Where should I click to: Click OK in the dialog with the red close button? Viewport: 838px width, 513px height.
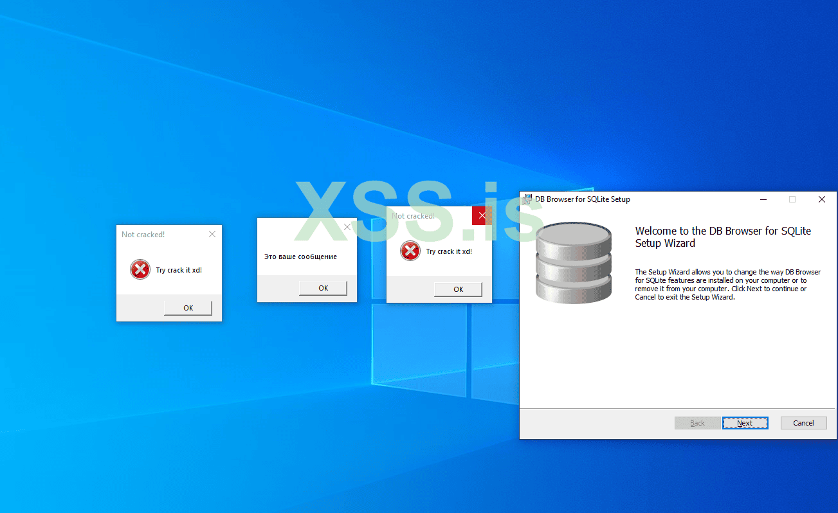point(458,289)
